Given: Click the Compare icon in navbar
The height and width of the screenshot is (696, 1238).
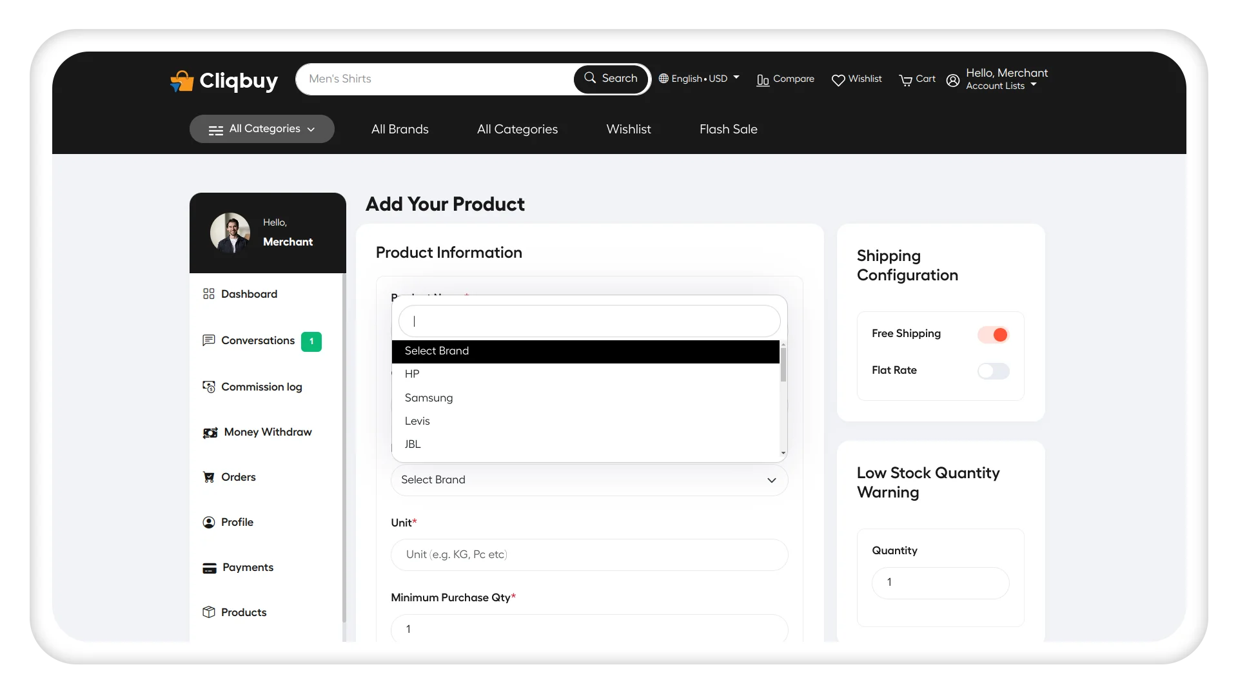Looking at the screenshot, I should coord(763,79).
